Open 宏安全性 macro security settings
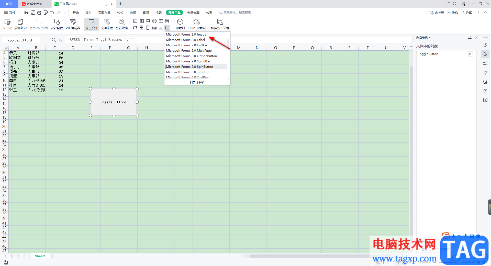Screen dimensions: 491x266 pyautogui.click(x=57, y=24)
